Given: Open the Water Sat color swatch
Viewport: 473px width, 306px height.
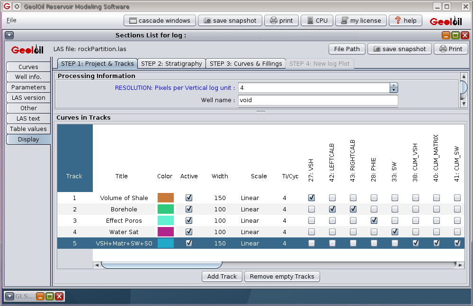Looking at the screenshot, I should 166,232.
